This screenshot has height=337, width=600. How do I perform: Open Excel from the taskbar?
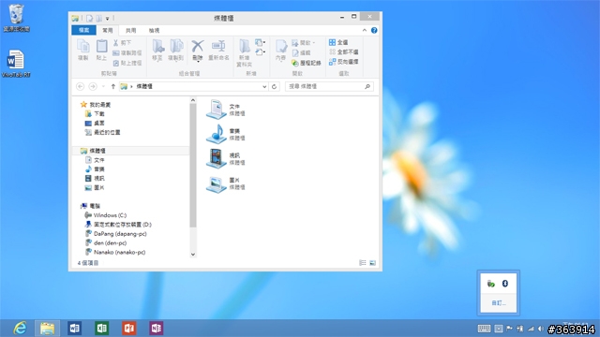[102, 329]
